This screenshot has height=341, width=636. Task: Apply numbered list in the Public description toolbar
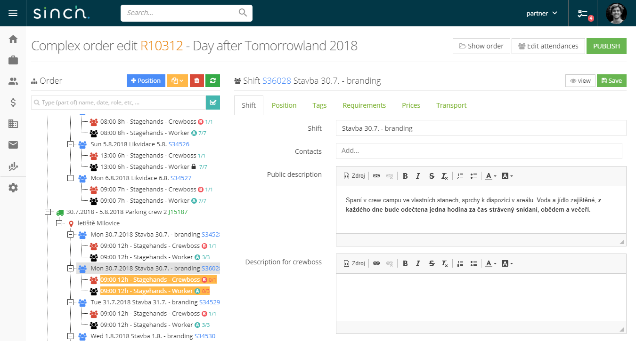tap(460, 175)
